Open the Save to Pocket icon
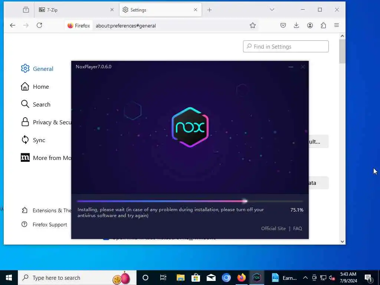Screen dimensions: 380x285 coord(283,25)
